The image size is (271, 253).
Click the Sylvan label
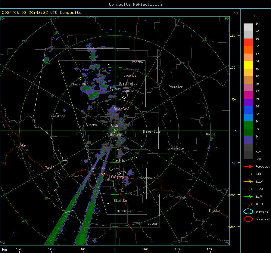(115, 89)
